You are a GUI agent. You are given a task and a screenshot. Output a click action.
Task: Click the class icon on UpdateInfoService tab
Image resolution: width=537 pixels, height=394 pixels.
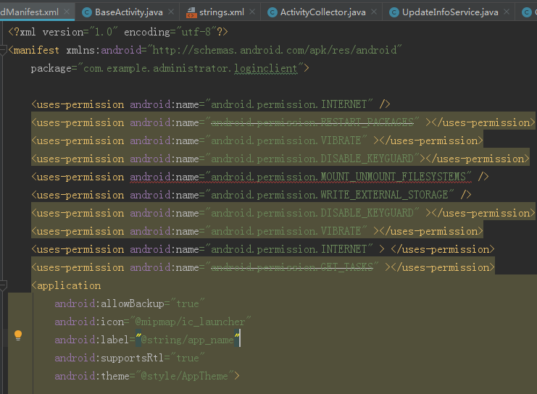[394, 12]
